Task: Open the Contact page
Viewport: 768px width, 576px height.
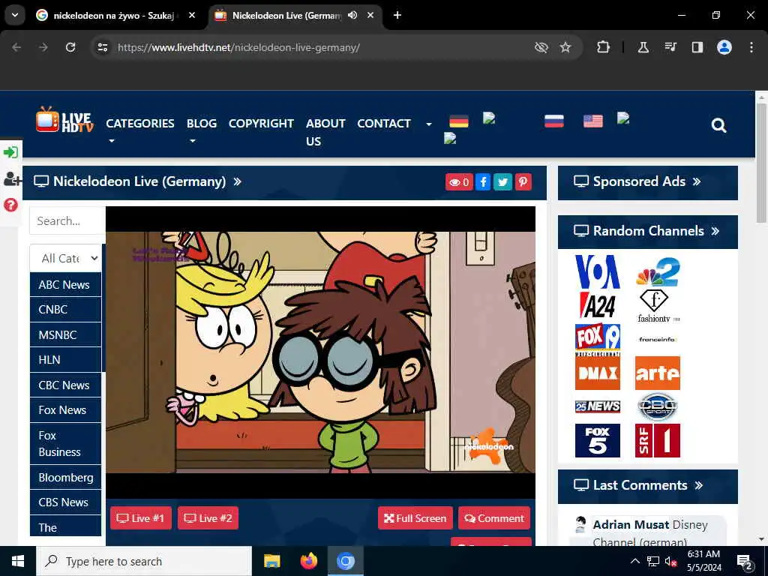Action: (x=383, y=124)
